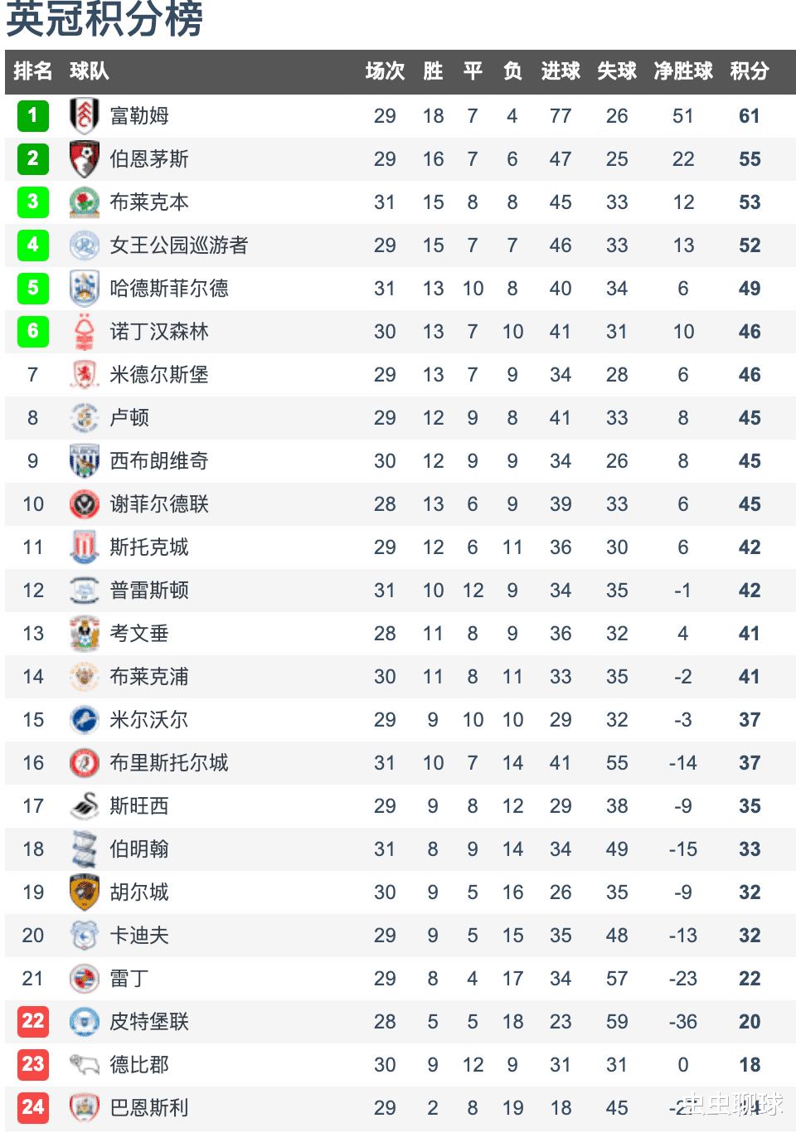Click the 富勒姆 club crest icon
This screenshot has width=796, height=1133.
click(x=85, y=116)
